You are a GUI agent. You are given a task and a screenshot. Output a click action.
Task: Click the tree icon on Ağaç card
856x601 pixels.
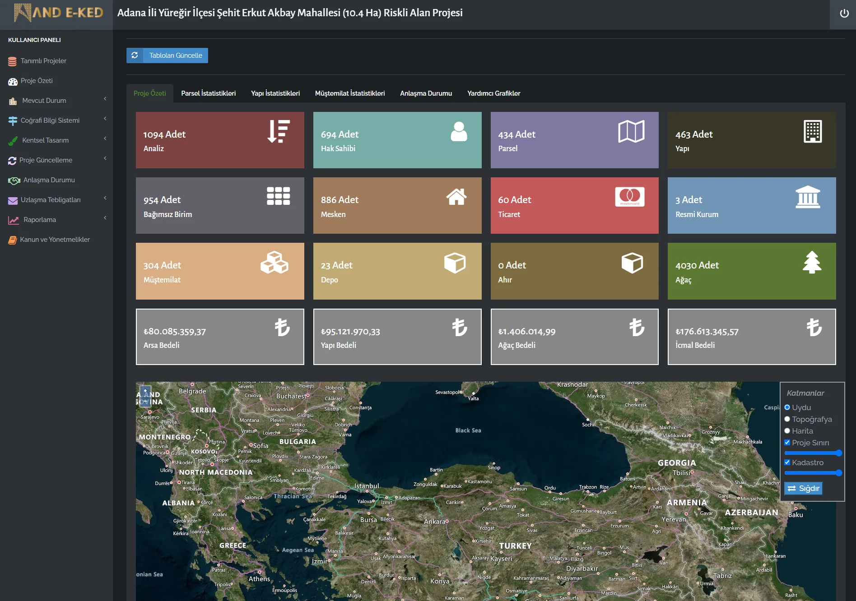812,262
